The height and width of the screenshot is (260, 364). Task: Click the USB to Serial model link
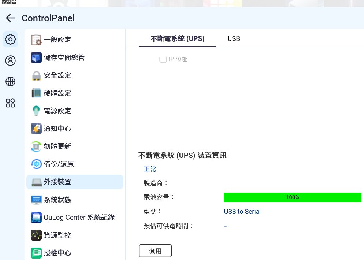[x=242, y=212]
